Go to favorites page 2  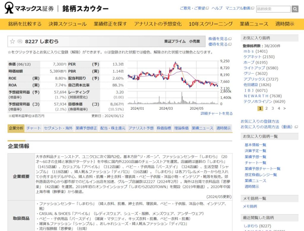[266, 108]
